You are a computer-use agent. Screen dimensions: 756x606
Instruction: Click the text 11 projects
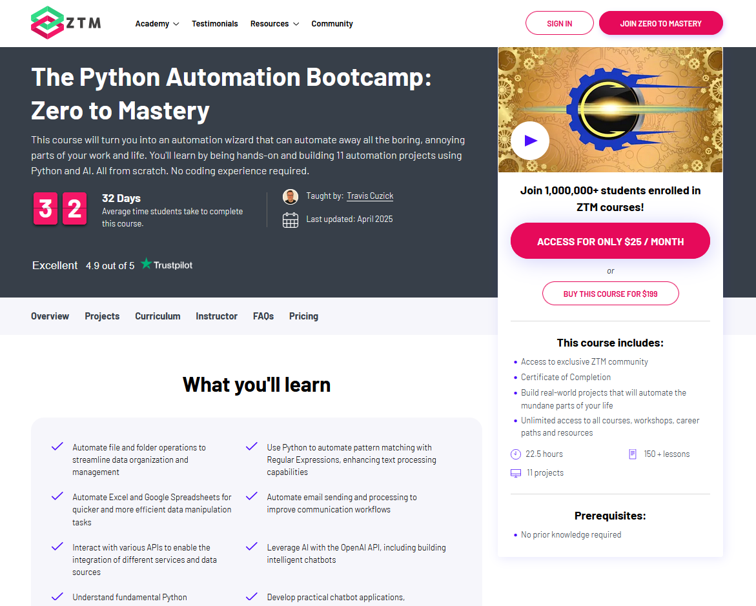(545, 473)
